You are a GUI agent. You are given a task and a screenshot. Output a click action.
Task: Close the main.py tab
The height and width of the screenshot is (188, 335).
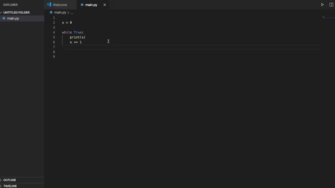tap(105, 5)
